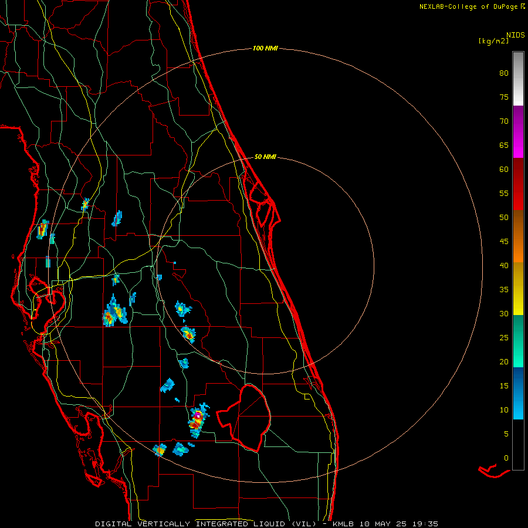Click the 80 value on the color scale
The width and height of the screenshot is (528, 528).
[504, 73]
